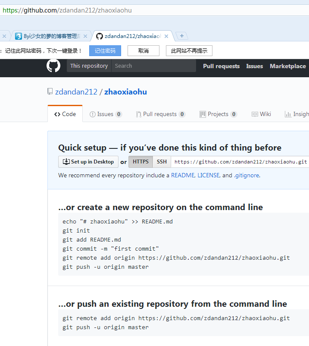
Task: Click the Issues tab count badge 0
Action: pos(119,114)
